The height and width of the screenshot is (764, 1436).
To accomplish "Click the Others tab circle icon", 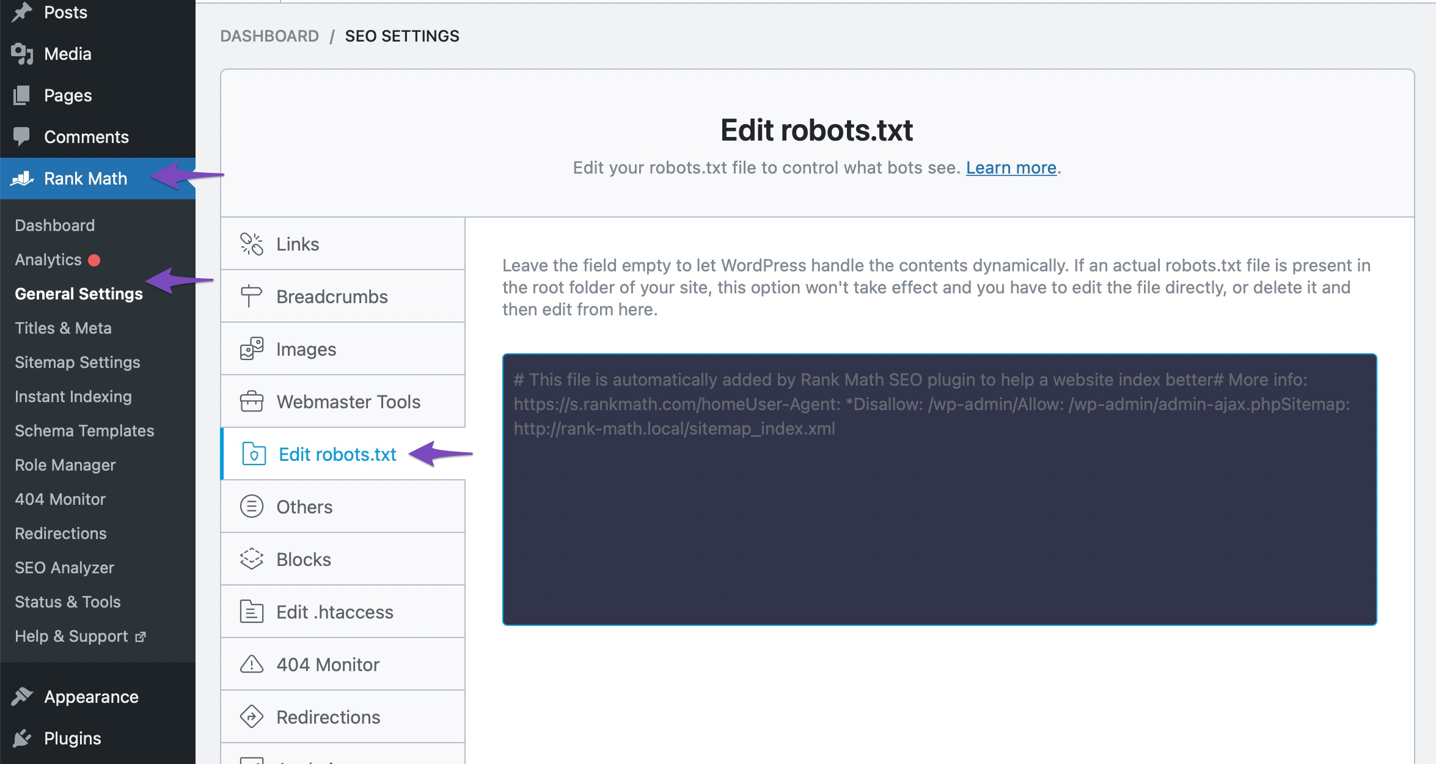I will click(251, 507).
